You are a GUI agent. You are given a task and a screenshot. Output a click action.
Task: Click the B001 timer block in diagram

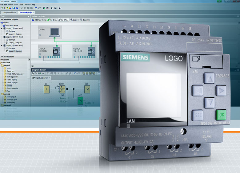click(x=62, y=89)
